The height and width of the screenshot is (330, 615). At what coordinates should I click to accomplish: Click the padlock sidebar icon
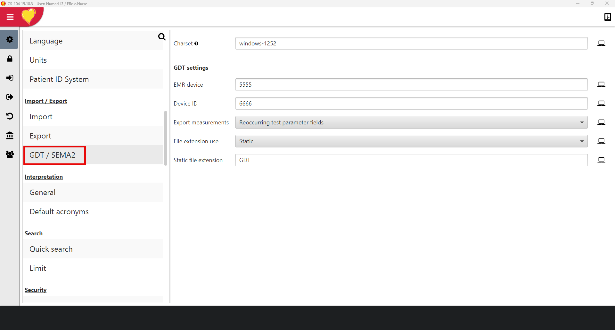(10, 59)
